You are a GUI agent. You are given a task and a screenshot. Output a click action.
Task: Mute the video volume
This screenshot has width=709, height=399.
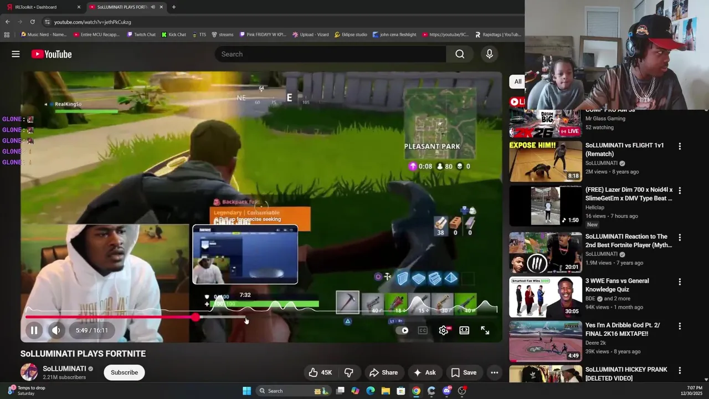point(56,330)
